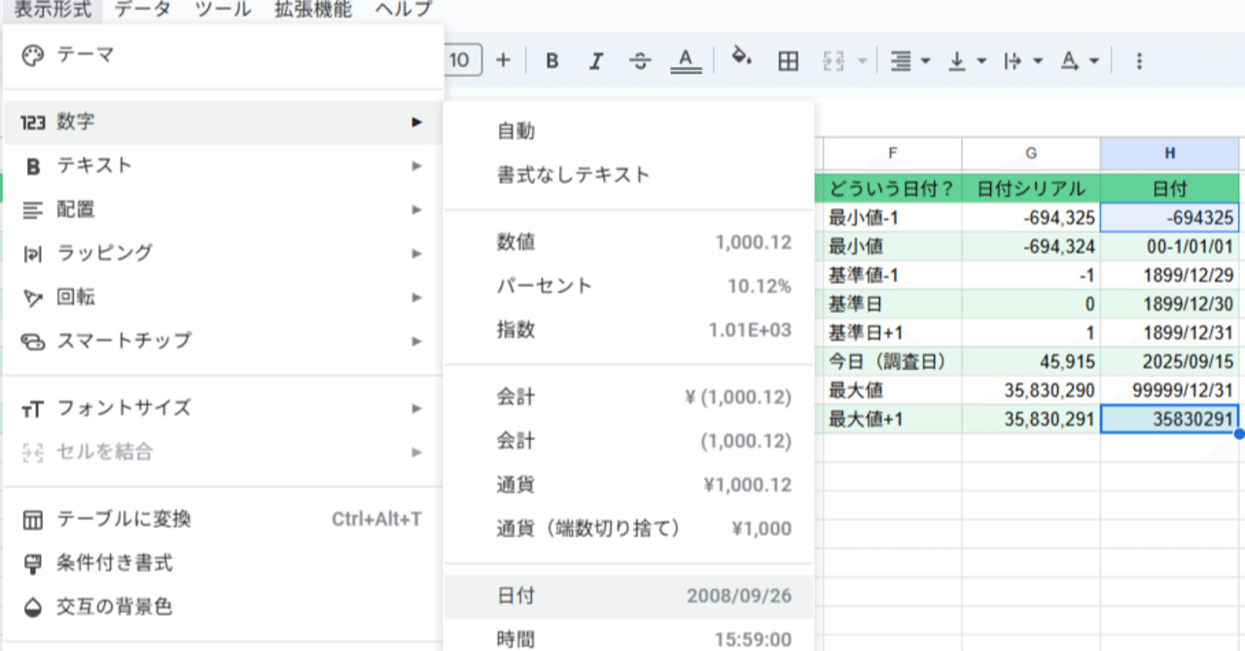Open the データ menu
Image resolution: width=1245 pixels, height=651 pixels.
[x=142, y=10]
